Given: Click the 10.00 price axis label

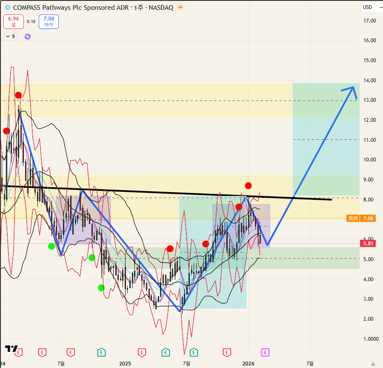Looking at the screenshot, I should 369,160.
